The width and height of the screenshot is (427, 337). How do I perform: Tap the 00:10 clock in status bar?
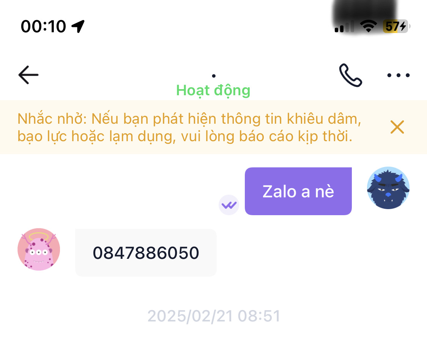[x=44, y=27]
